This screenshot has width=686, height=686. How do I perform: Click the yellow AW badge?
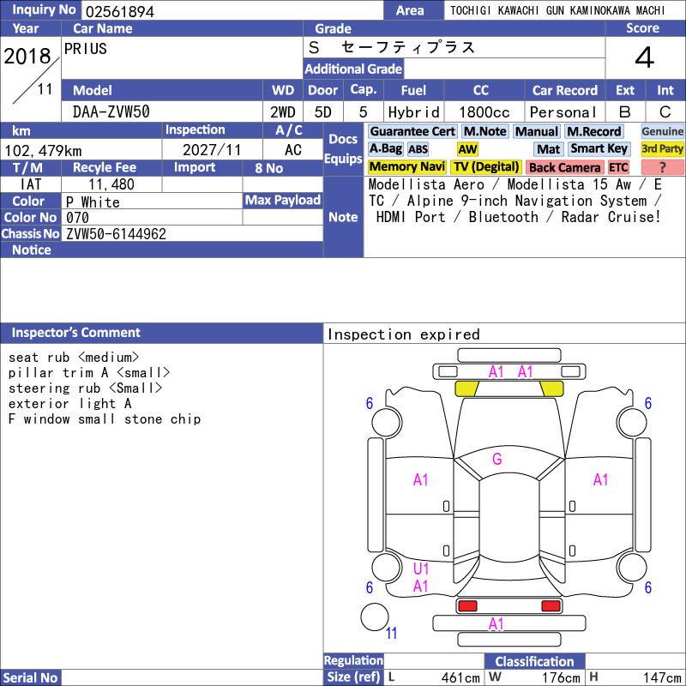[467, 149]
